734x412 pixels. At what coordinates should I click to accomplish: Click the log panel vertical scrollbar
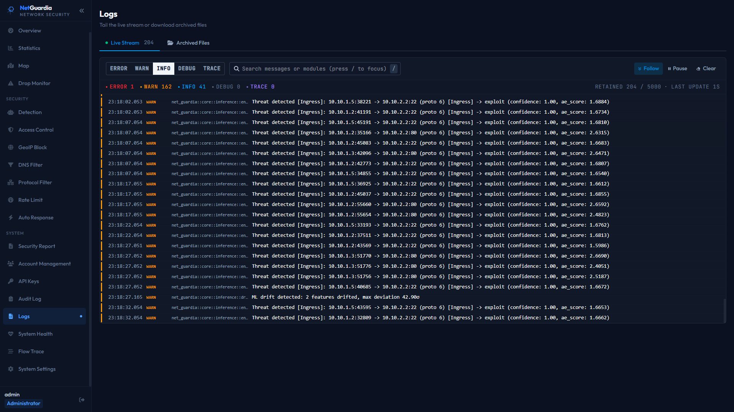724,310
